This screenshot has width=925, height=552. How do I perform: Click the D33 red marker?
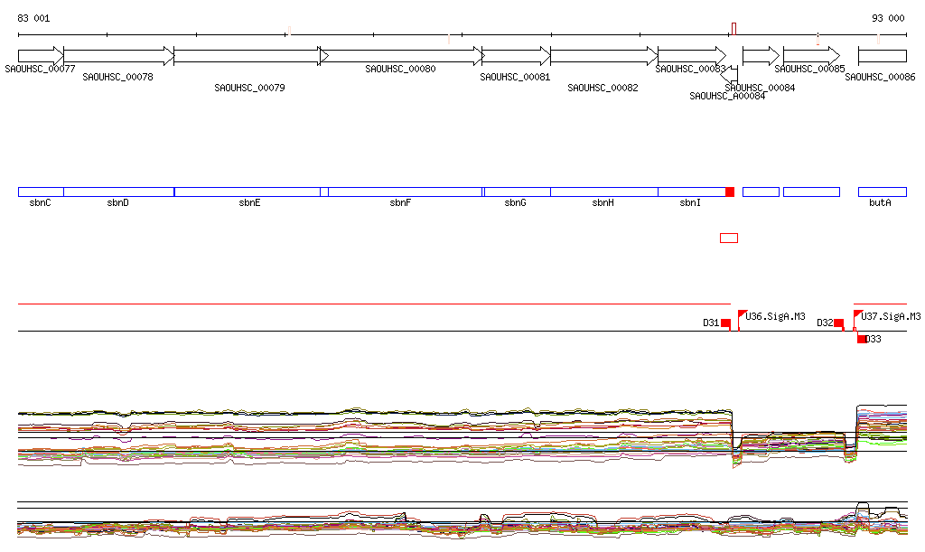pos(862,339)
